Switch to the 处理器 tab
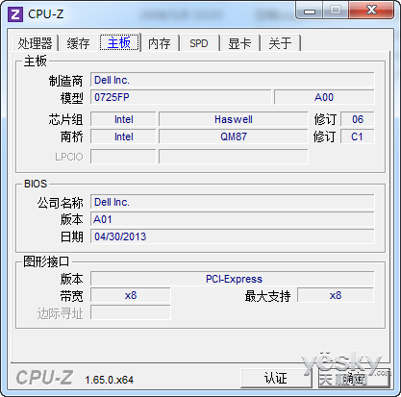The width and height of the screenshot is (401, 397). 36,43
